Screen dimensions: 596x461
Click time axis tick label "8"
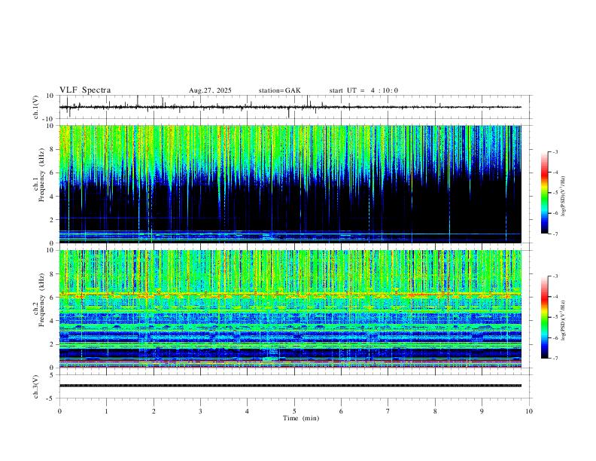pyautogui.click(x=435, y=411)
